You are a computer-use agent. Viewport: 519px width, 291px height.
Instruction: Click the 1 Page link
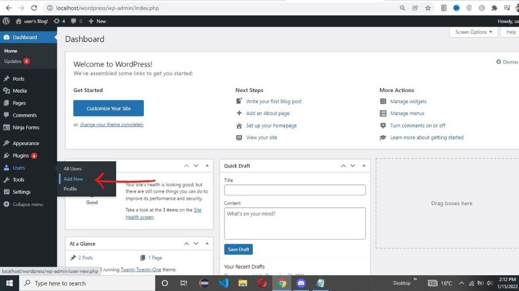[155, 257]
